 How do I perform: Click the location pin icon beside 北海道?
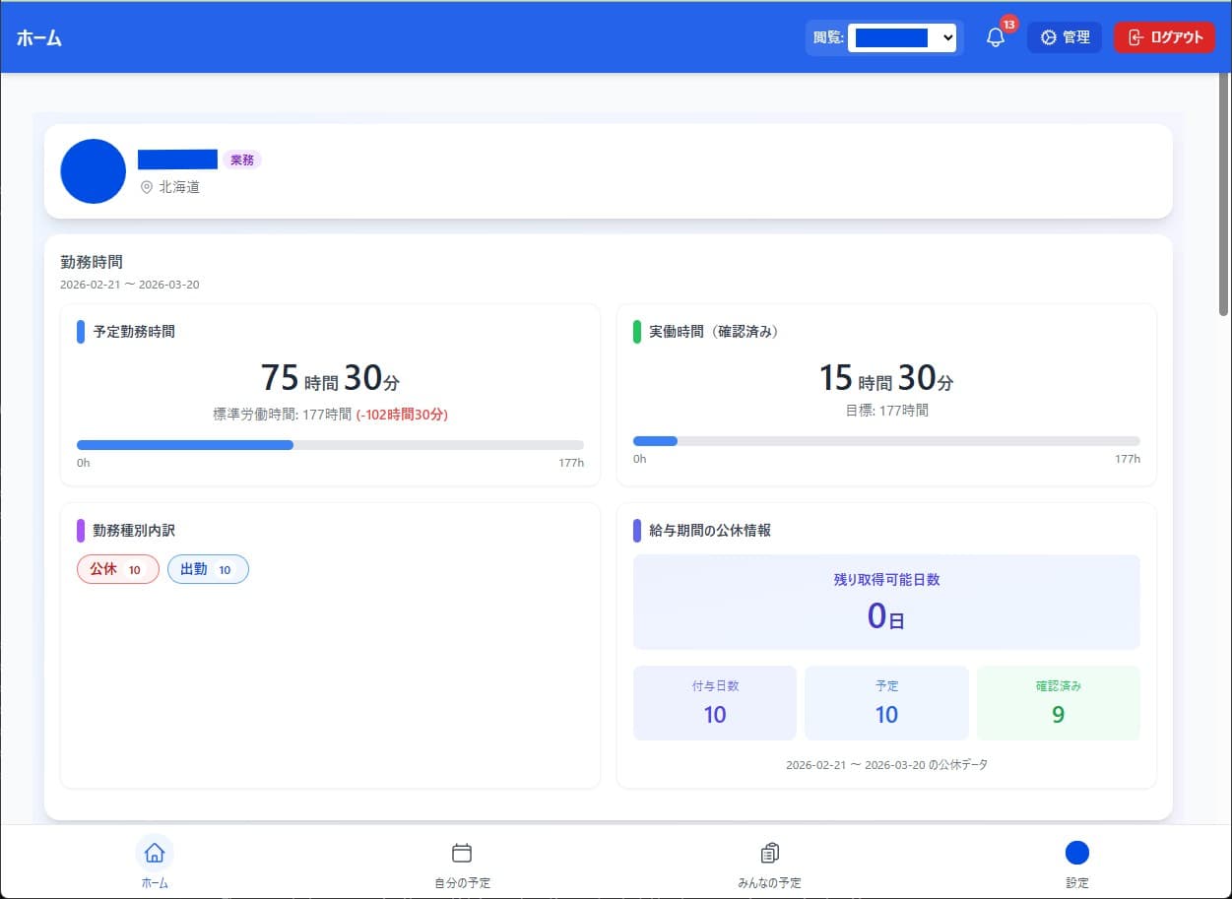[x=147, y=187]
